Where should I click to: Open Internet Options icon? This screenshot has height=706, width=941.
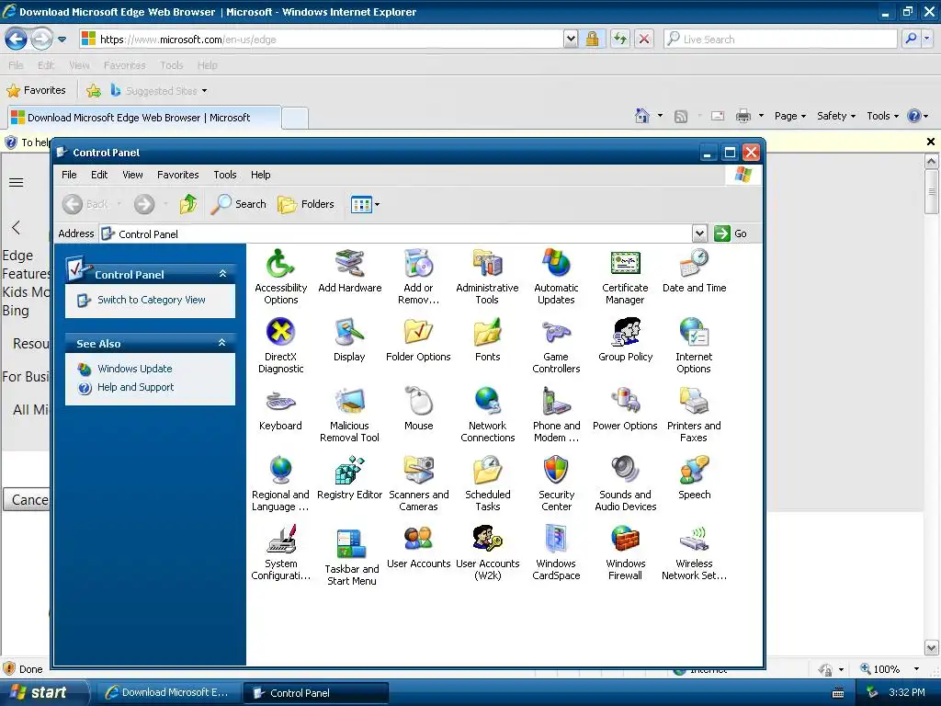[695, 333]
